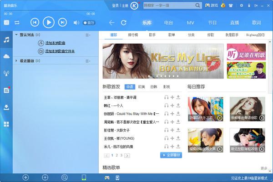Skip to next track
The height and width of the screenshot is (182, 273).
pos(62,22)
